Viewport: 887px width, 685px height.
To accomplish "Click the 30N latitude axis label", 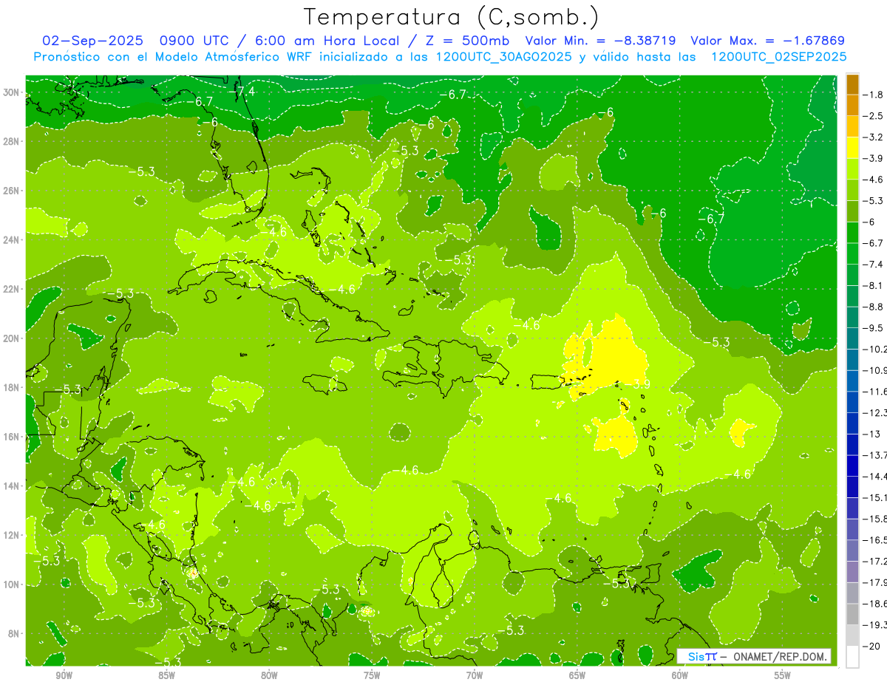I will pos(11,92).
